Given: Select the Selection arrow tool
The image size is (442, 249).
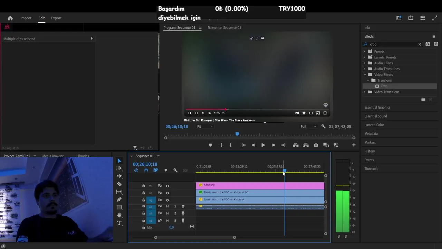Looking at the screenshot, I should (119, 161).
